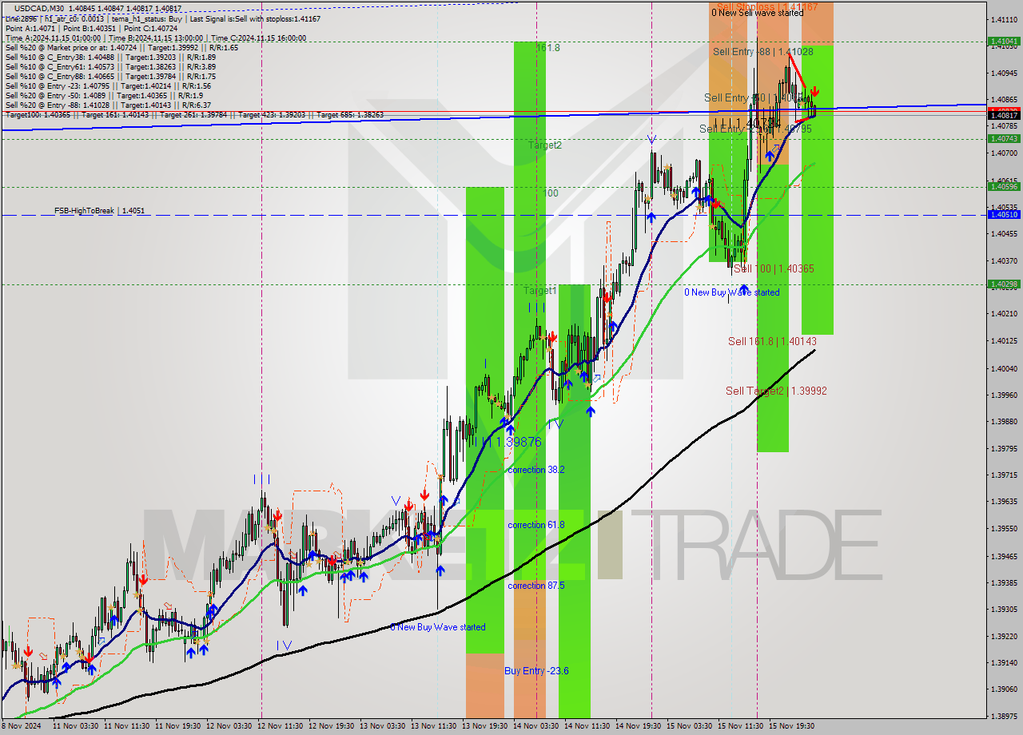Click the 'correction 87.5' label

pyautogui.click(x=536, y=586)
